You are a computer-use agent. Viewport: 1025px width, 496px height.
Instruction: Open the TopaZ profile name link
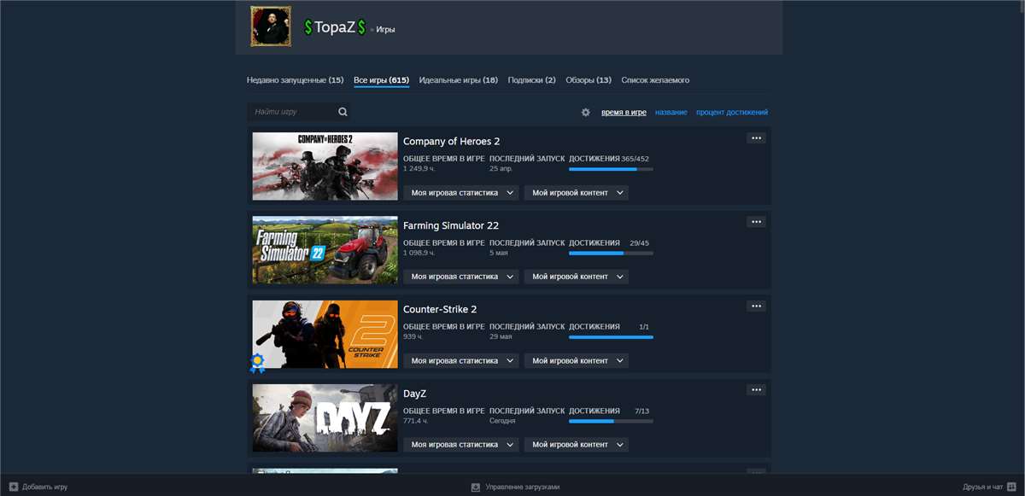click(335, 27)
